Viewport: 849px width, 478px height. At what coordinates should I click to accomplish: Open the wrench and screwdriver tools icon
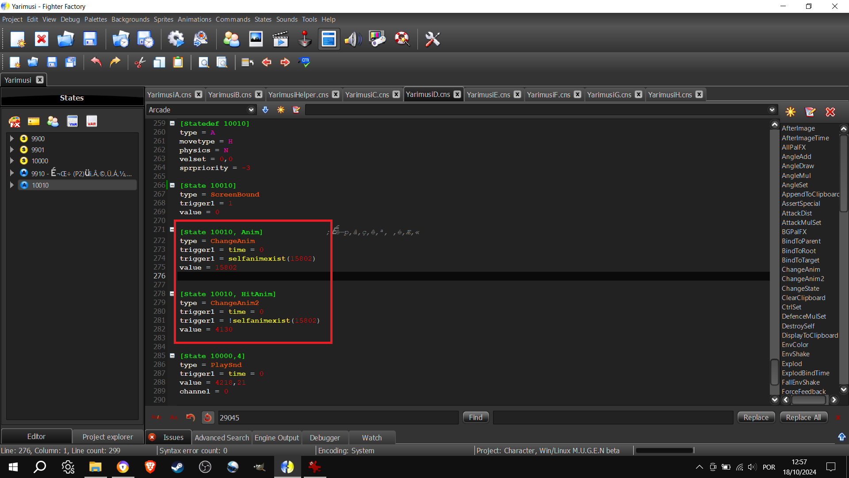(x=432, y=39)
